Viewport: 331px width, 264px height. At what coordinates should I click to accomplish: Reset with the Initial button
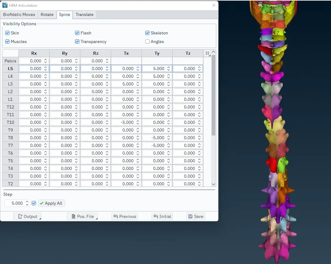[x=162, y=217]
